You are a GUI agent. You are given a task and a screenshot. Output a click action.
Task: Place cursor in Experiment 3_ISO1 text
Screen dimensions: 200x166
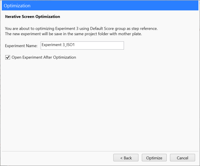[x=58, y=45]
